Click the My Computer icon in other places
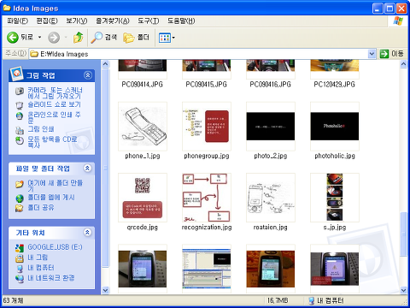410x308 pixels. click(20, 269)
